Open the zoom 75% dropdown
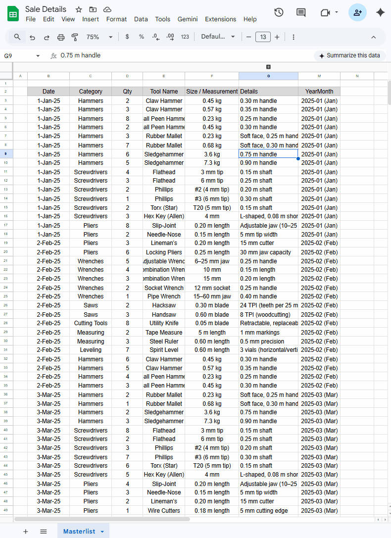This screenshot has width=391, height=538. coord(99,37)
